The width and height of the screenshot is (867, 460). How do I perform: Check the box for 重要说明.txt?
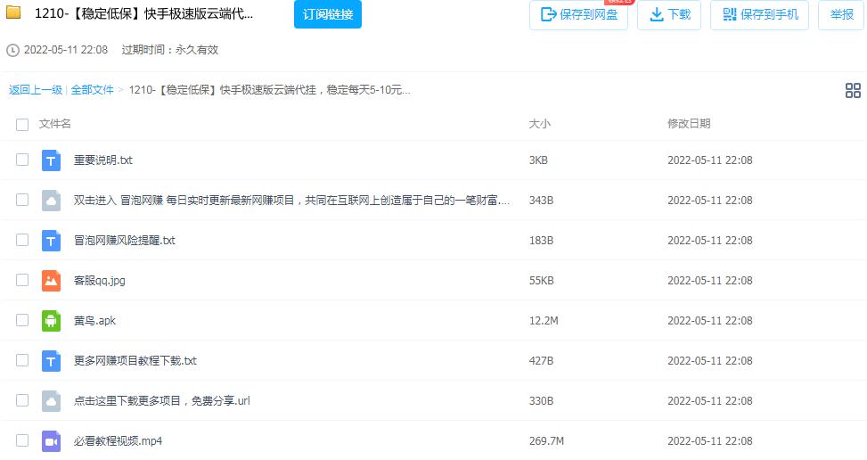22,160
